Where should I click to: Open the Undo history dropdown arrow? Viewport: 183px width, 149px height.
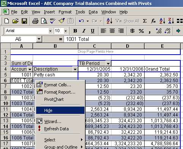tap(88, 21)
